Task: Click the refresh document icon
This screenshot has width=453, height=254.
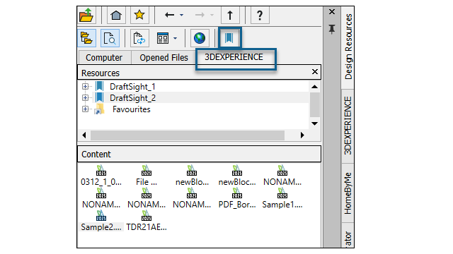Action: tap(139, 38)
